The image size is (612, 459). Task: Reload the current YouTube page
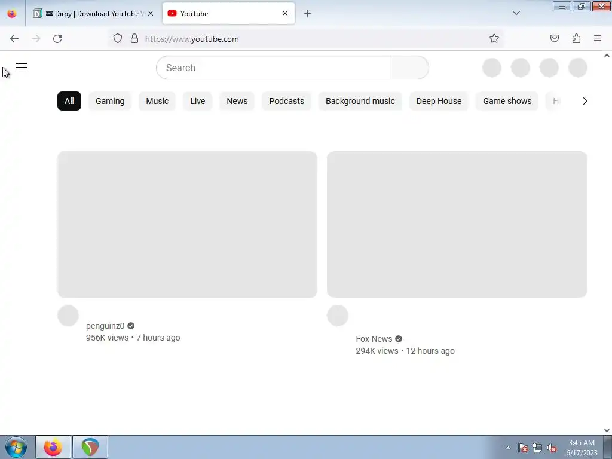point(57,39)
